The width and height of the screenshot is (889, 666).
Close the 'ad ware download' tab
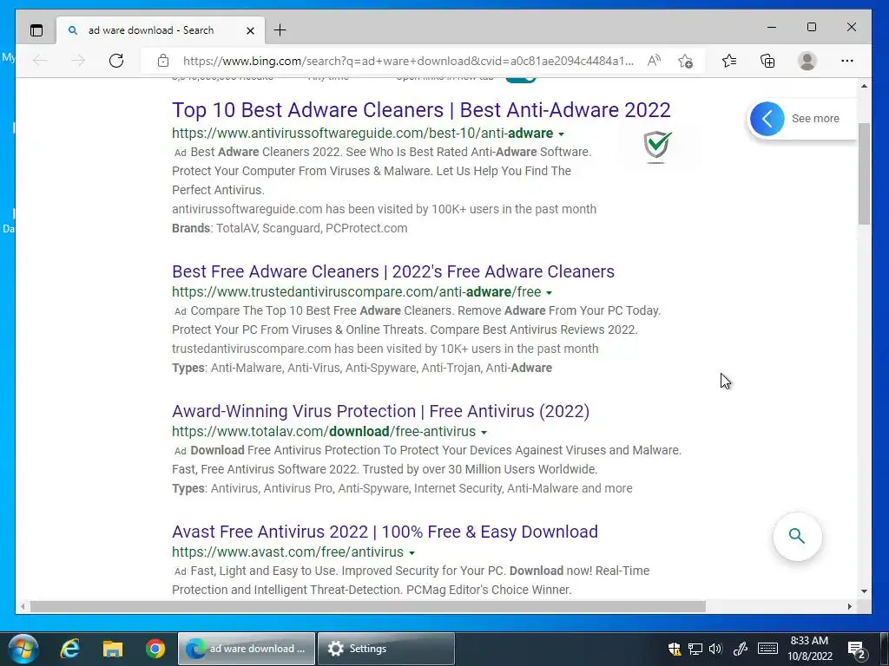pos(250,30)
